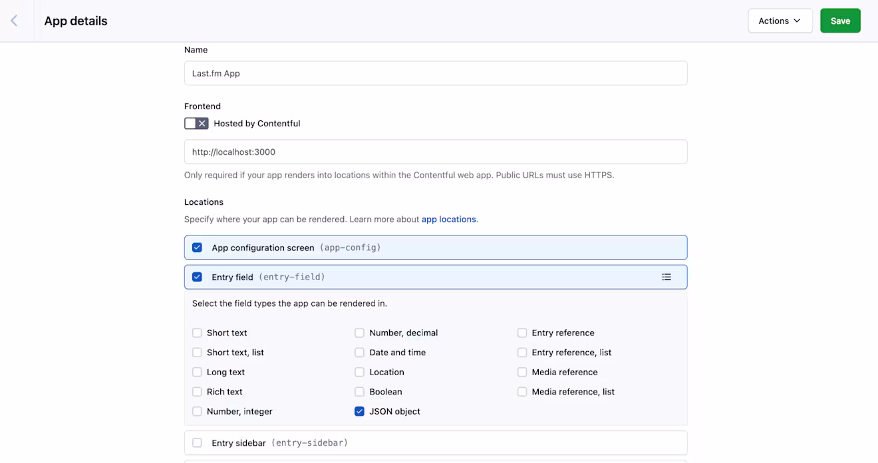Viewport: 878px width, 463px height.
Task: Open the app locations link
Action: 449,219
